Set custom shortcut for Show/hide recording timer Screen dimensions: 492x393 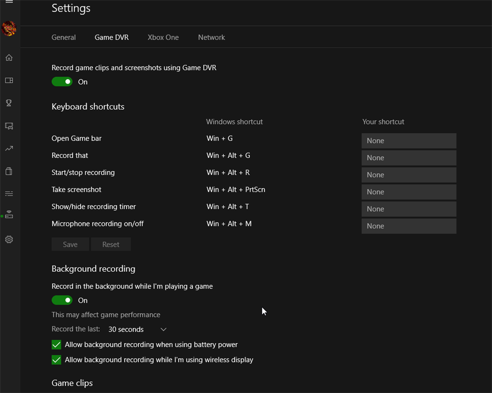tap(409, 209)
